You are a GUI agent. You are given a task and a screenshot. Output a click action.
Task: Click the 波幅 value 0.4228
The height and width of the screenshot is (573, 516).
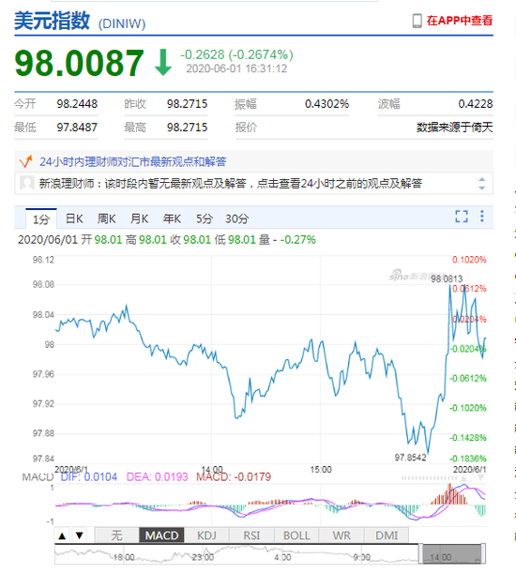[476, 104]
